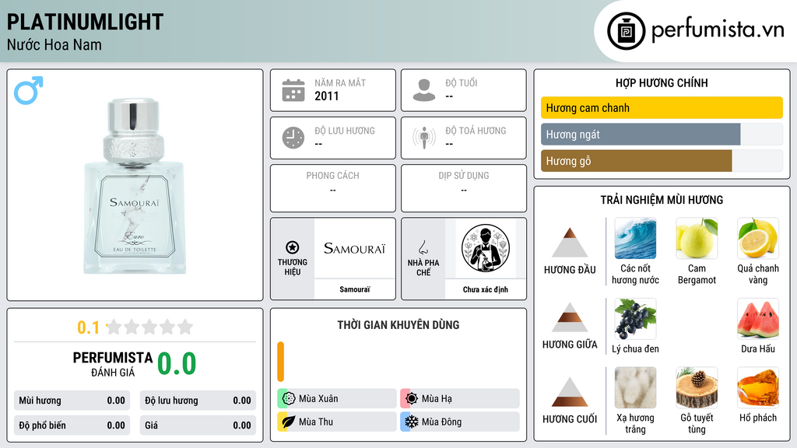This screenshot has height=448, width=797.
Task: Click the Chưa xác định perfumer caption
Action: (x=486, y=289)
